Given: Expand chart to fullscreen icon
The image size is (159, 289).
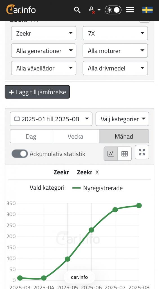Looking at the screenshot, I should pyautogui.click(x=142, y=152).
